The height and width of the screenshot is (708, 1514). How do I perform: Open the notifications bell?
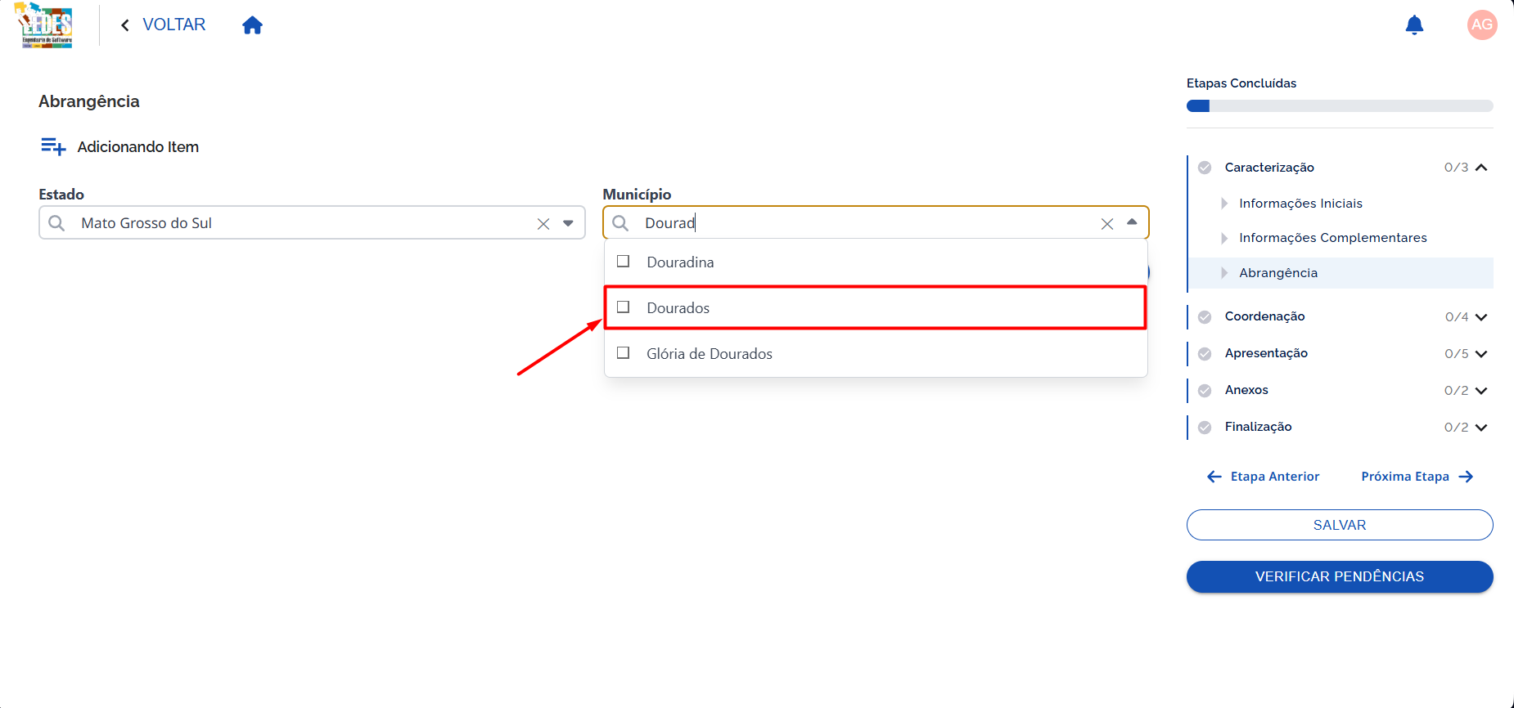coord(1414,25)
